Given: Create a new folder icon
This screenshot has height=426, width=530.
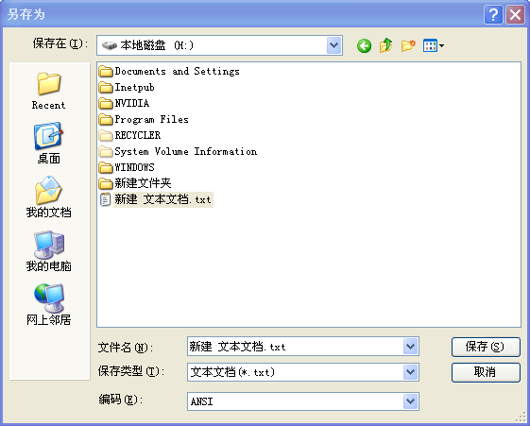Looking at the screenshot, I should (x=408, y=45).
